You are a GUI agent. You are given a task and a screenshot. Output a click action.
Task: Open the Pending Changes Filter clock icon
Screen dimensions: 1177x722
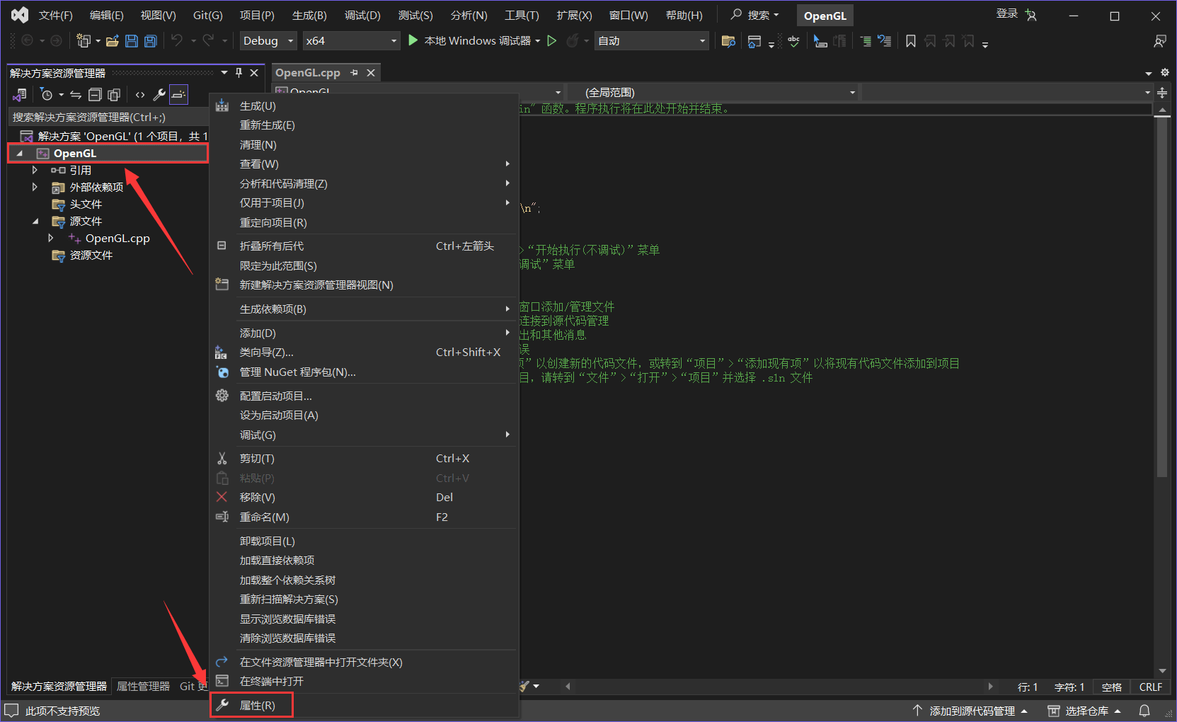tap(47, 94)
